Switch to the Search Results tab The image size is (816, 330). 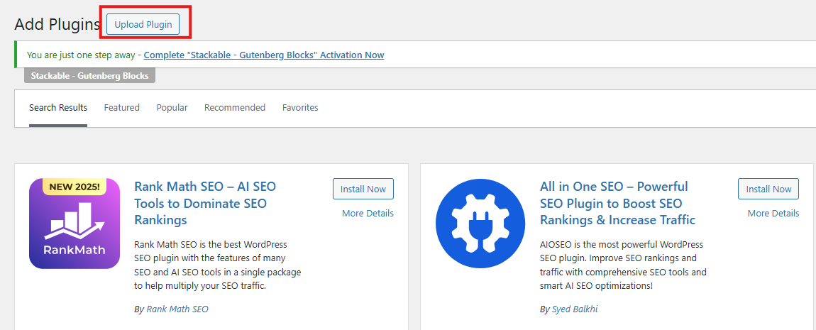pyautogui.click(x=58, y=108)
